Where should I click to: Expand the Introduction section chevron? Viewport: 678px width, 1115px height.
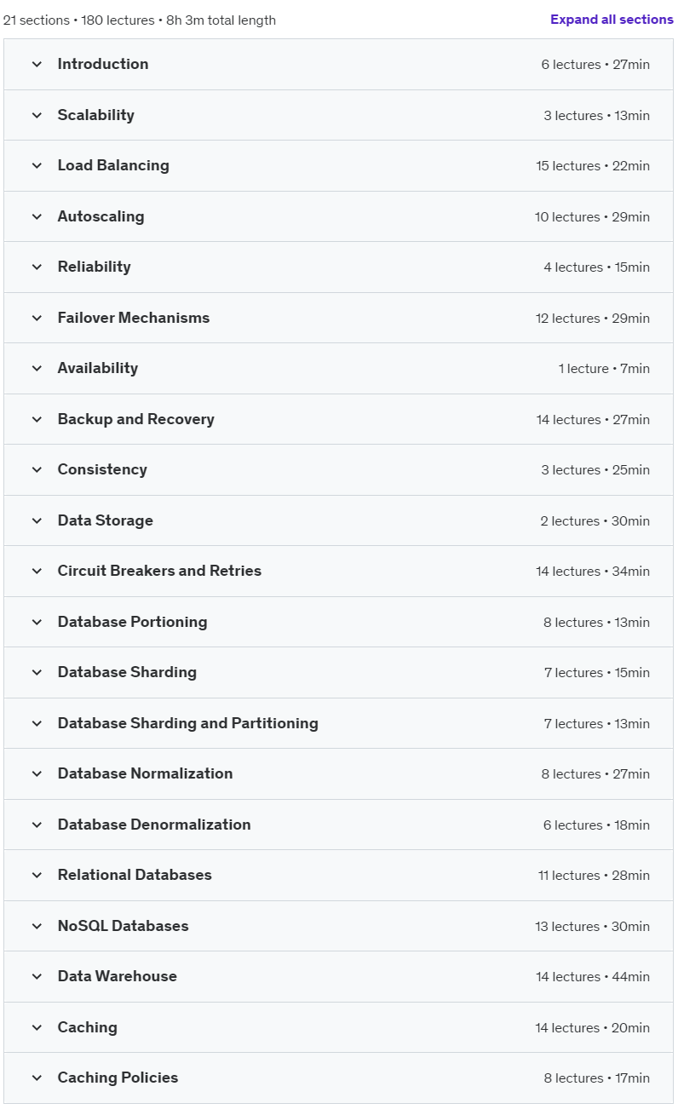coord(37,64)
